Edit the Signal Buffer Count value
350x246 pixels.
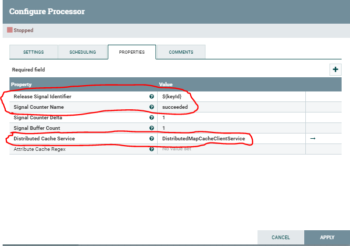(231, 128)
